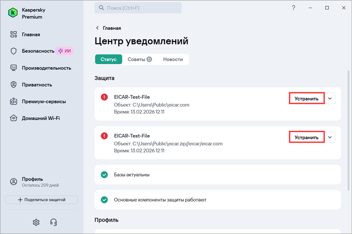The width and height of the screenshot is (352, 234).
Task: Click the user avatar icon beside Профиль
Action: (x=14, y=182)
